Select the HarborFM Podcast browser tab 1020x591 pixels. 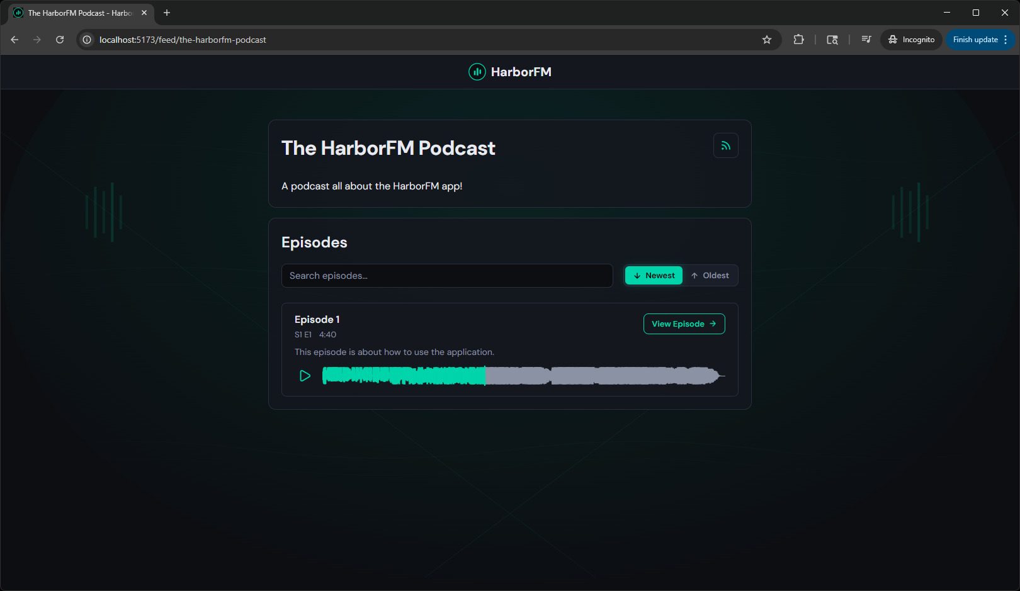click(76, 13)
